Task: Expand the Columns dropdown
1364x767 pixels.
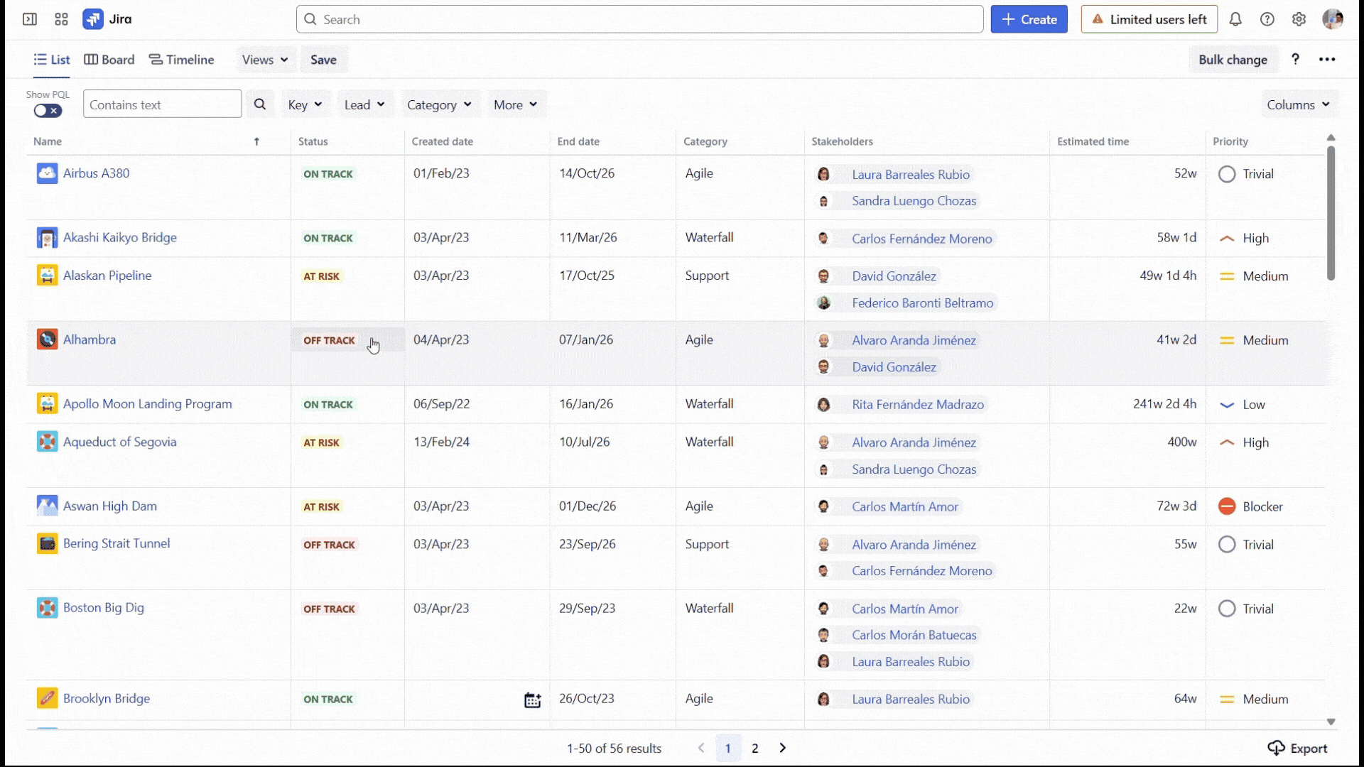Action: 1298,104
